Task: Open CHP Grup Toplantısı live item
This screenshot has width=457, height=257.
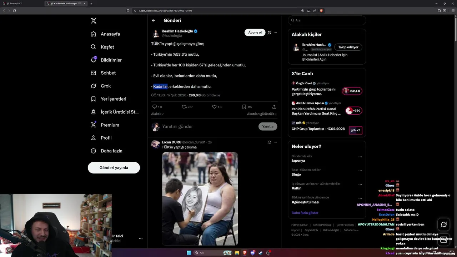Action: click(x=327, y=128)
